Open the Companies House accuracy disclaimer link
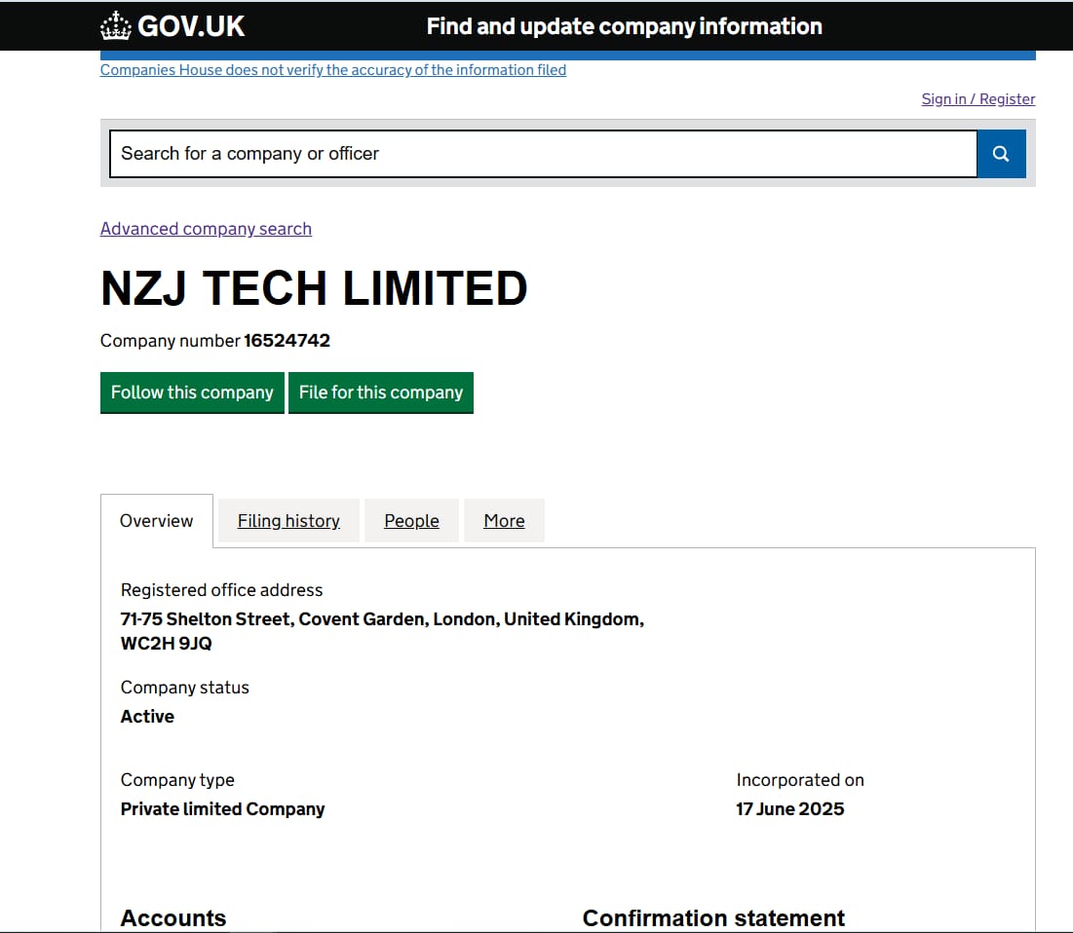Viewport: 1073px width, 933px height. [x=332, y=70]
